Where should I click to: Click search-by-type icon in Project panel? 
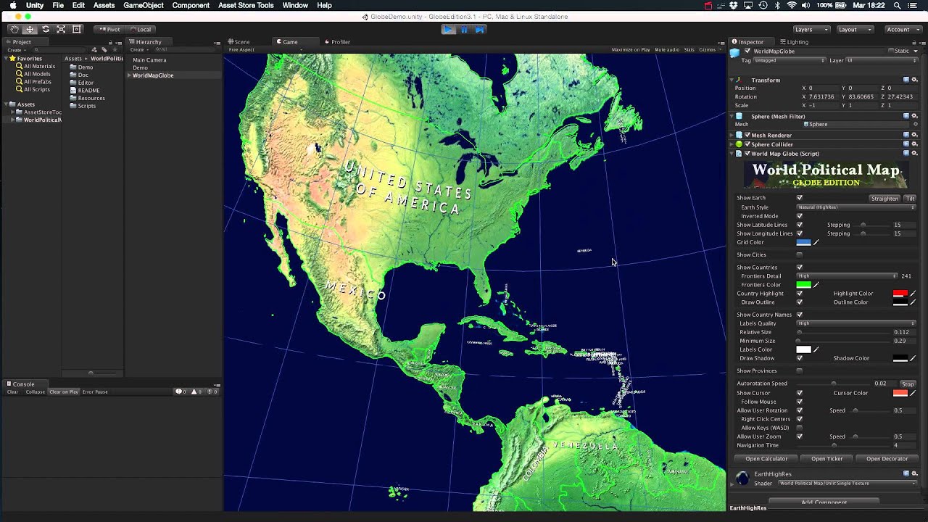pos(95,50)
